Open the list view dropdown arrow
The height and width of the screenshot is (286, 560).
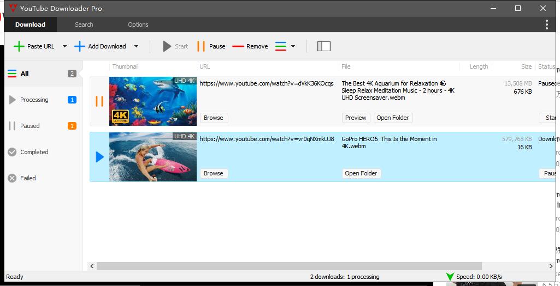point(293,46)
